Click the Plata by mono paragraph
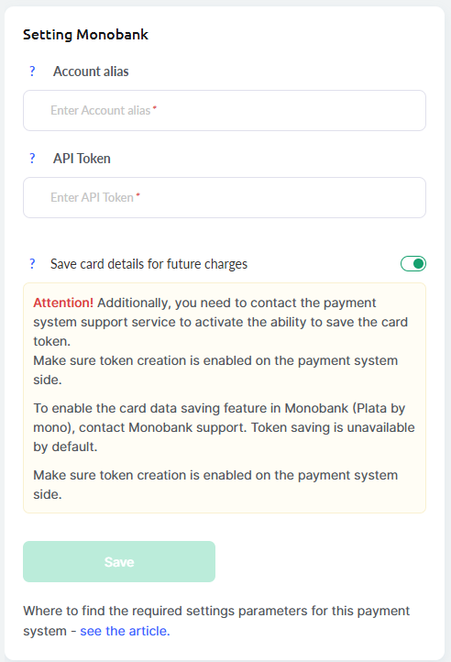Screen dimensions: 451x662 point(224,427)
